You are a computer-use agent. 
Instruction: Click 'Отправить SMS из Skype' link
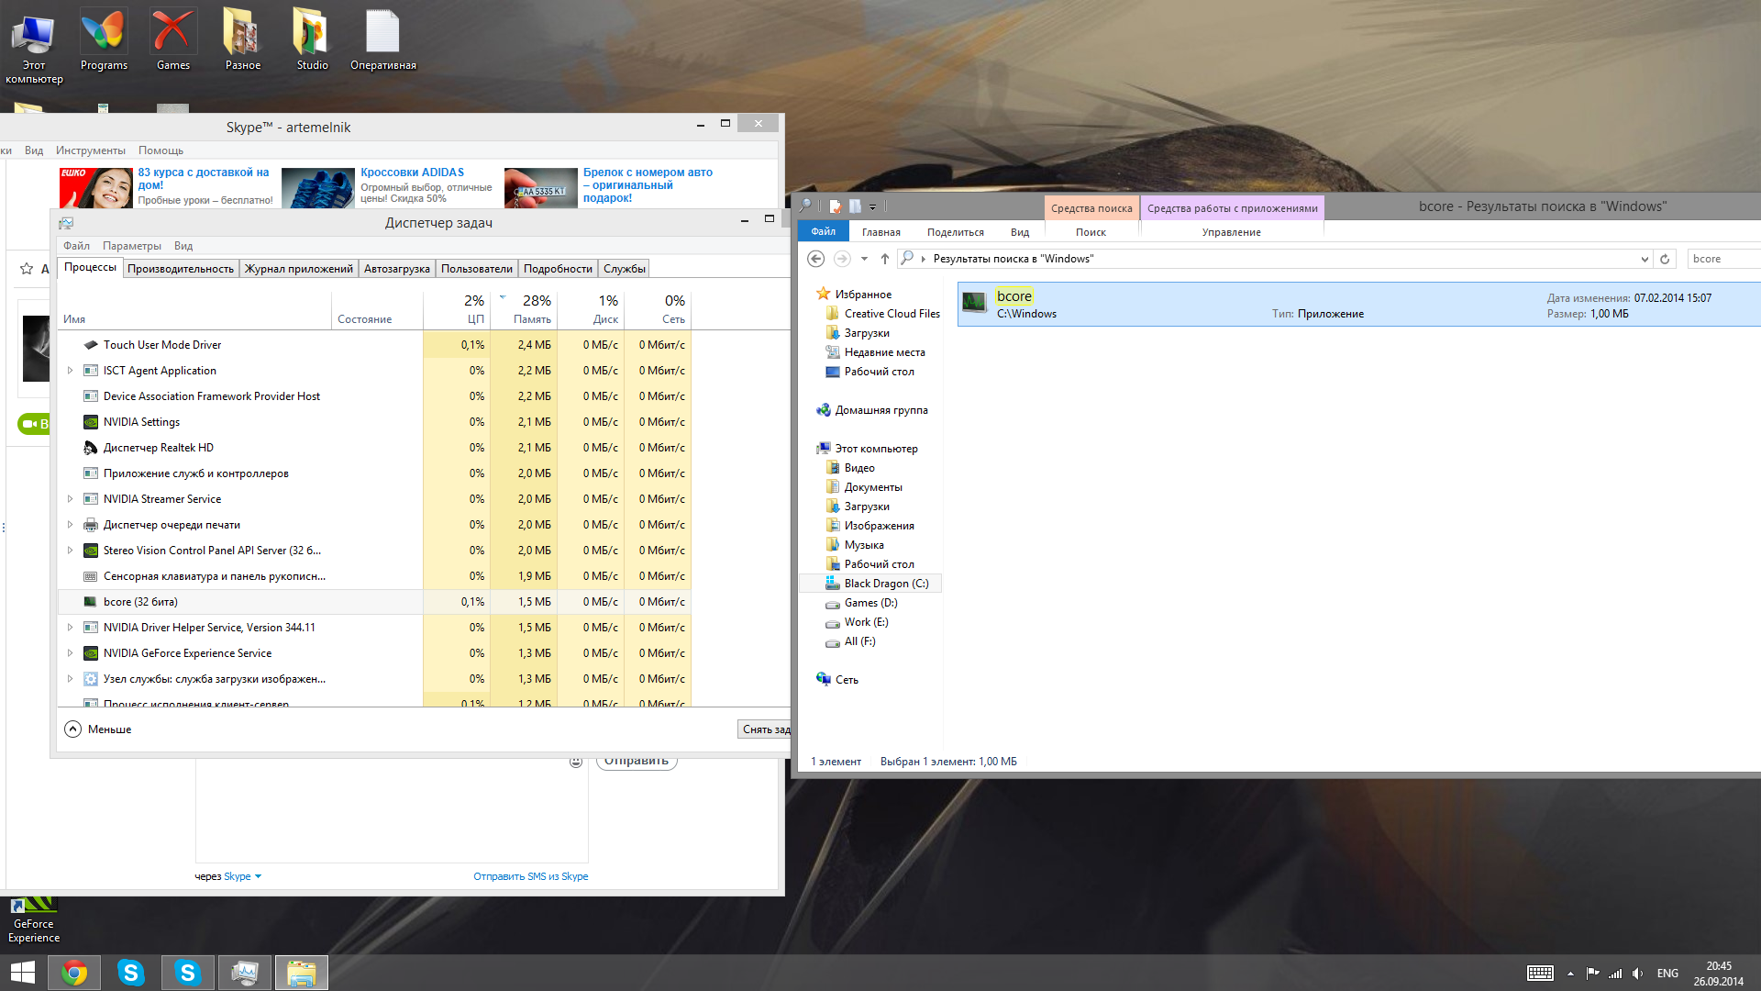[x=530, y=876]
